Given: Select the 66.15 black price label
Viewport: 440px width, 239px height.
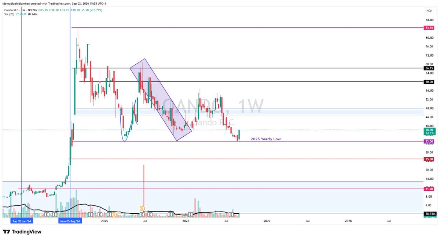Looking at the screenshot, I should (429, 68).
